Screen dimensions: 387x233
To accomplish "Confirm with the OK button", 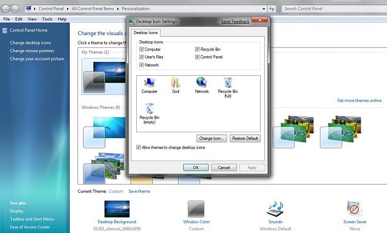I will pos(196,168).
